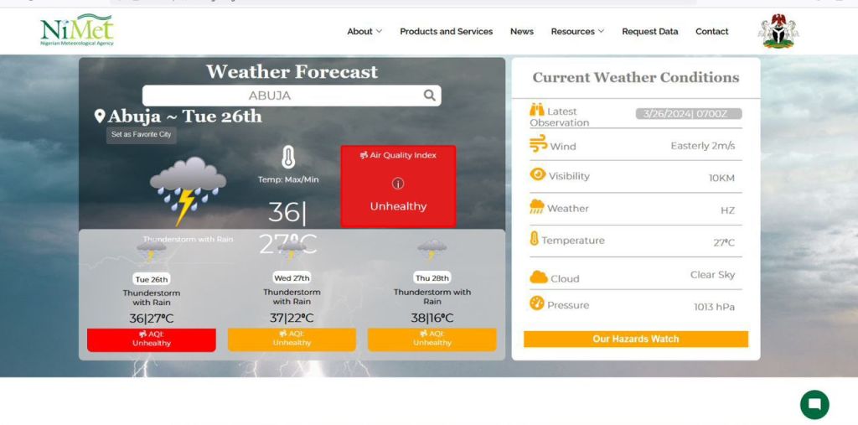The height and width of the screenshot is (425, 858).
Task: Expand the Resources dropdown menu
Action: point(577,31)
